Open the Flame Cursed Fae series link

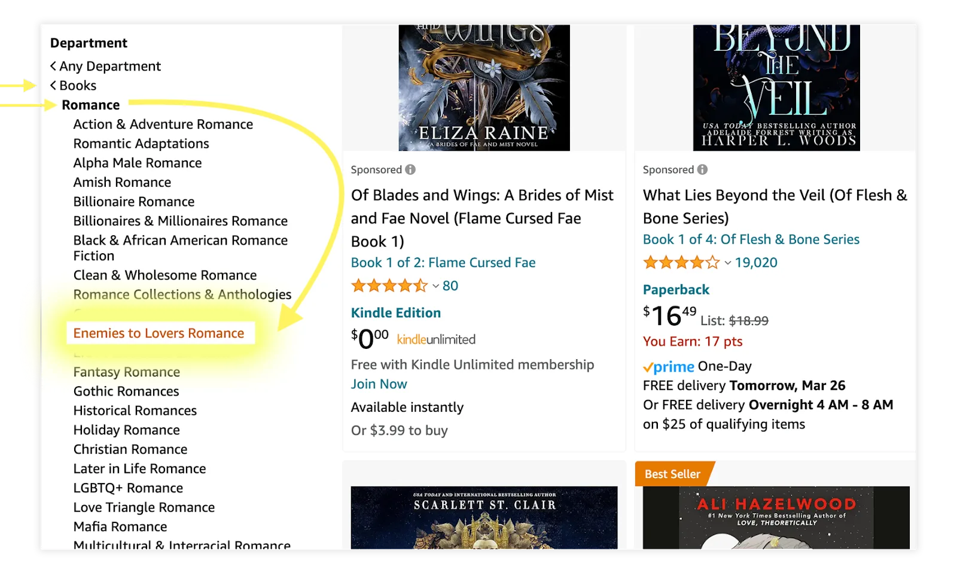tap(443, 263)
